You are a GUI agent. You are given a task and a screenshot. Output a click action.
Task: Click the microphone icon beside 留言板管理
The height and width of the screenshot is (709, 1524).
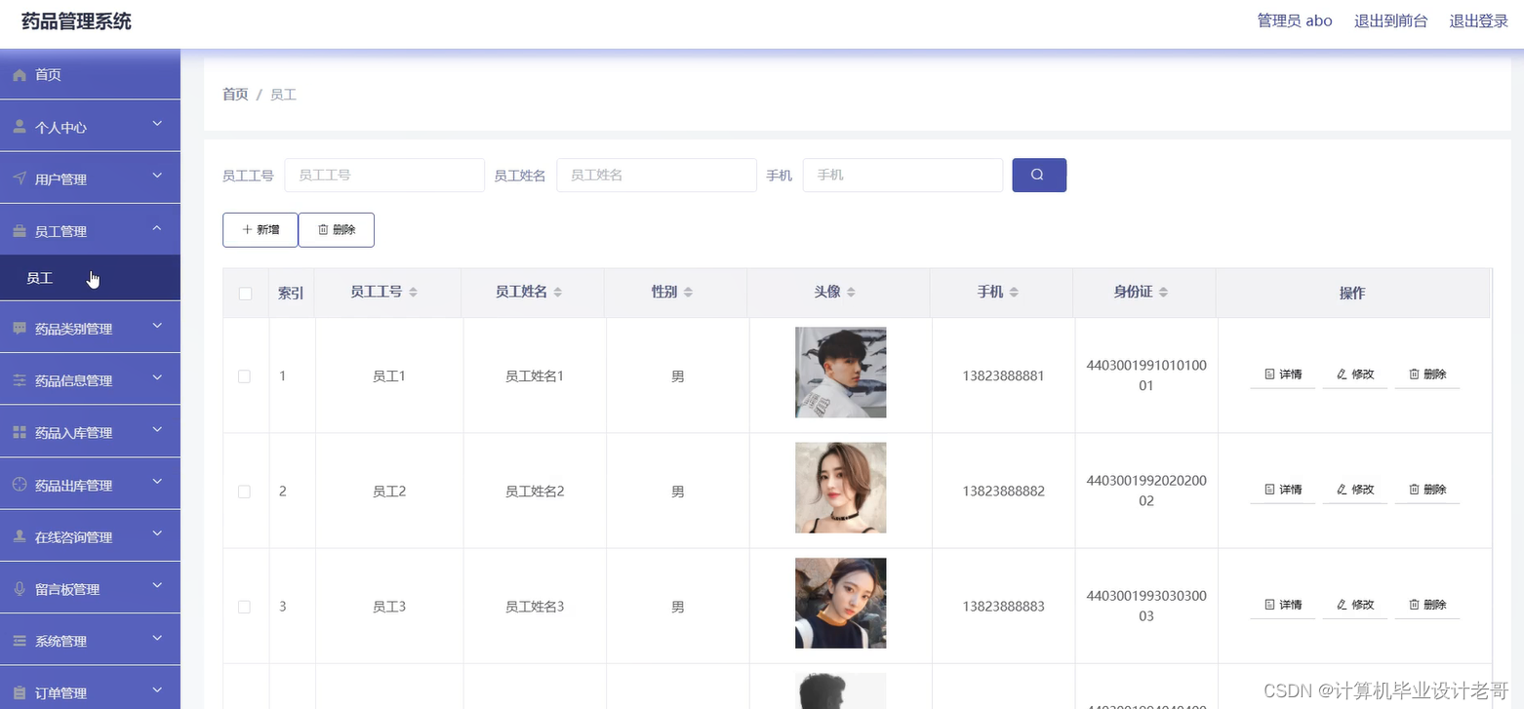tap(20, 588)
